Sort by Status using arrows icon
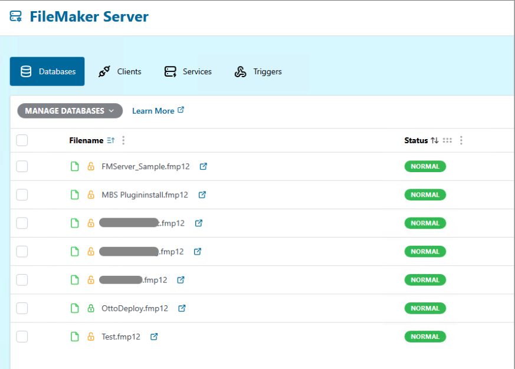 coord(434,140)
